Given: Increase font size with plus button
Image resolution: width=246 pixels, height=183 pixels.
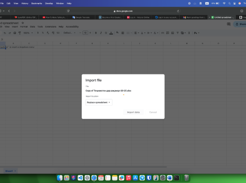Looking at the screenshot, I should (x=90, y=33).
